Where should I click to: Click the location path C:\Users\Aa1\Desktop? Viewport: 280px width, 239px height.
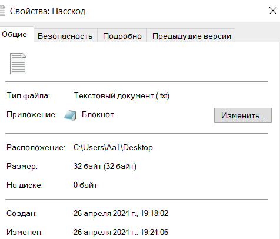tap(113, 147)
